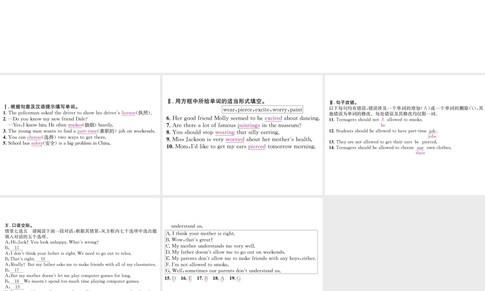Click the answer word 'smokes'
Screen dimensions: 485x291
(75, 125)
